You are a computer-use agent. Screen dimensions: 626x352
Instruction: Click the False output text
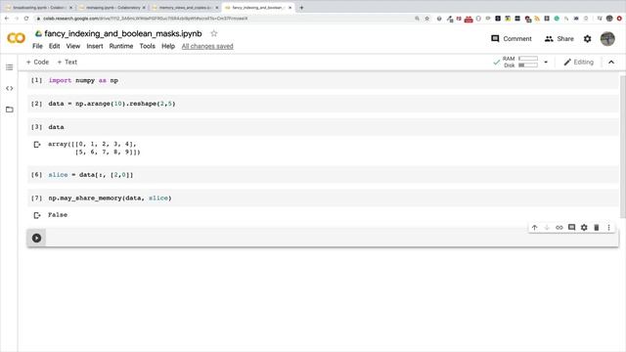[x=58, y=215]
